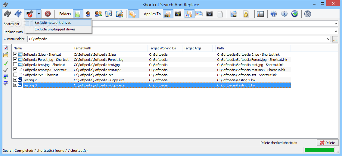Click the black window with gear icon
Image resolution: width=342 pixels, height=156 pixels.
click(x=210, y=14)
